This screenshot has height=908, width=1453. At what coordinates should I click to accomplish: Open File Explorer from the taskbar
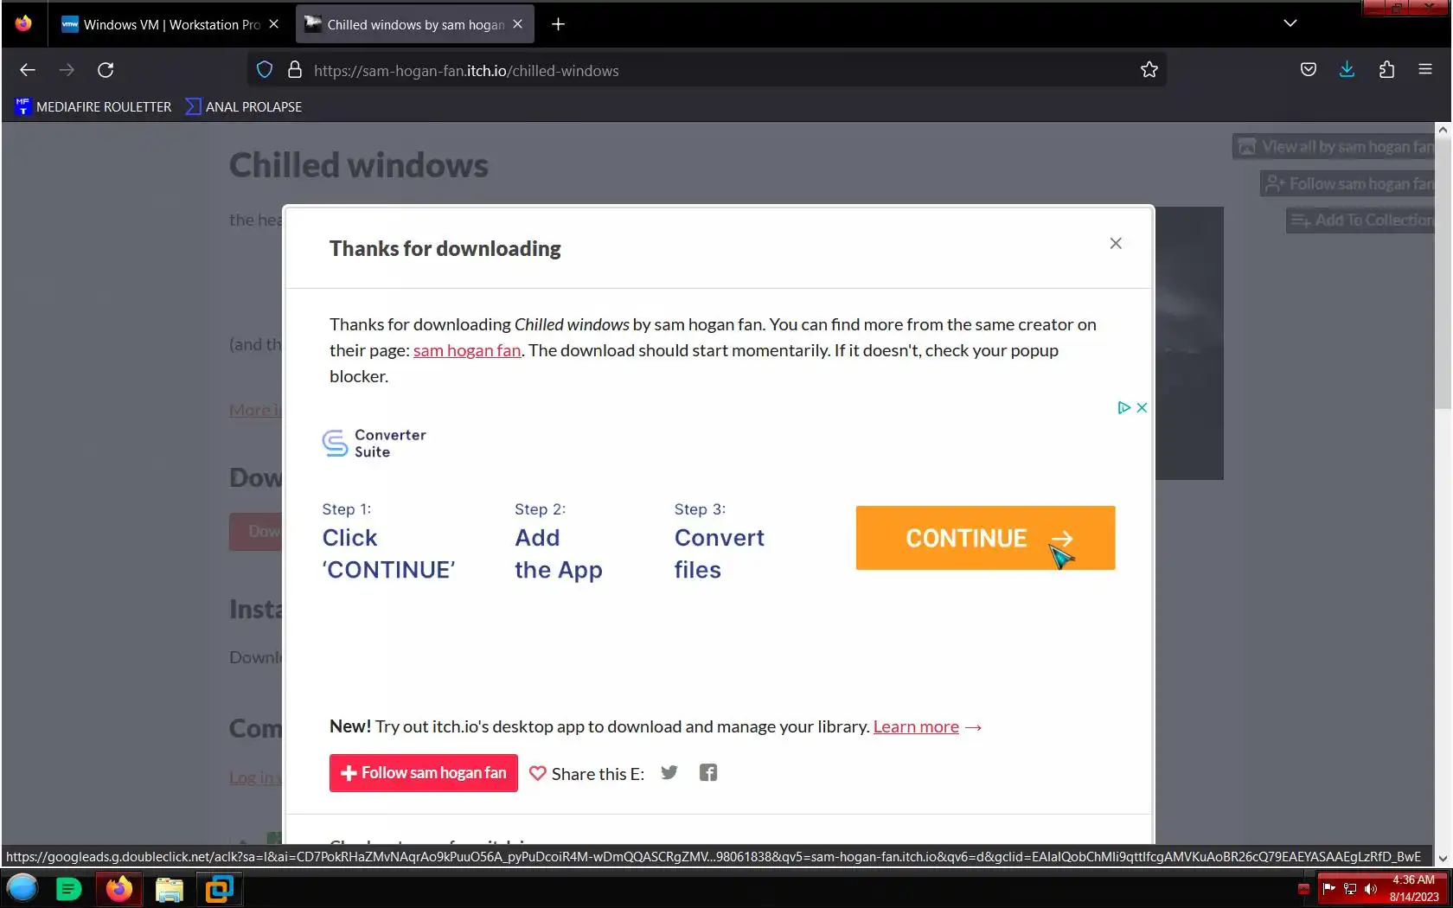click(170, 889)
